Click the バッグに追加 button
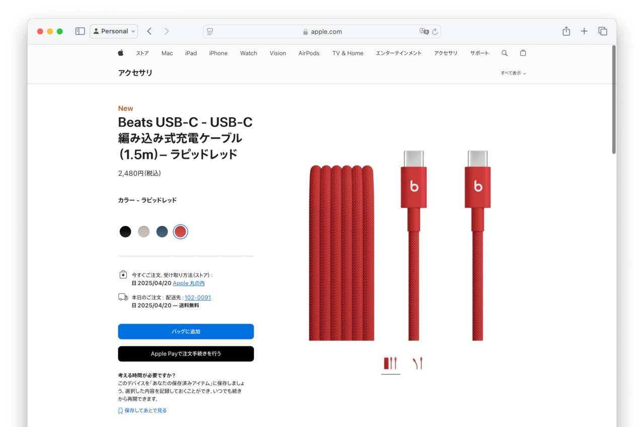The height and width of the screenshot is (427, 644). pos(186,331)
